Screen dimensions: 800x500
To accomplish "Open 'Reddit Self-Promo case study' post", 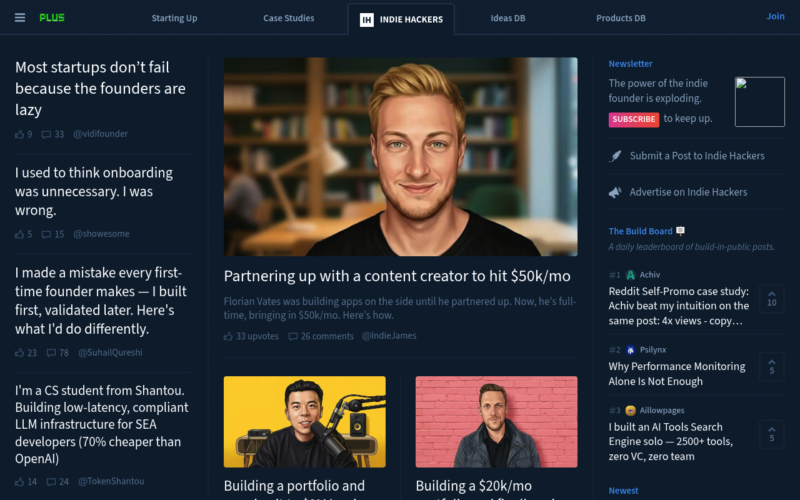I will (679, 306).
